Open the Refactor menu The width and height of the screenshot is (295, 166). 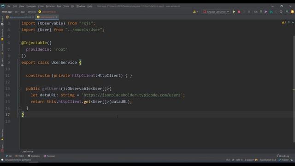click(50, 6)
